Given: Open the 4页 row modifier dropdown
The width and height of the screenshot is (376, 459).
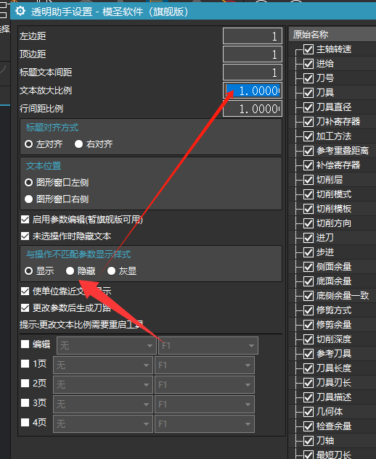Looking at the screenshot, I should 103,423.
